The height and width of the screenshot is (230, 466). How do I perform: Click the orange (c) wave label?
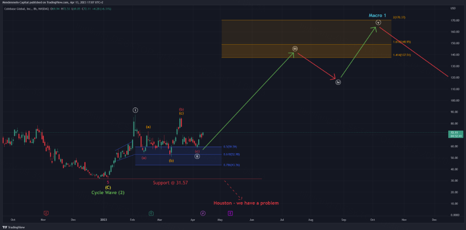coord(181,113)
